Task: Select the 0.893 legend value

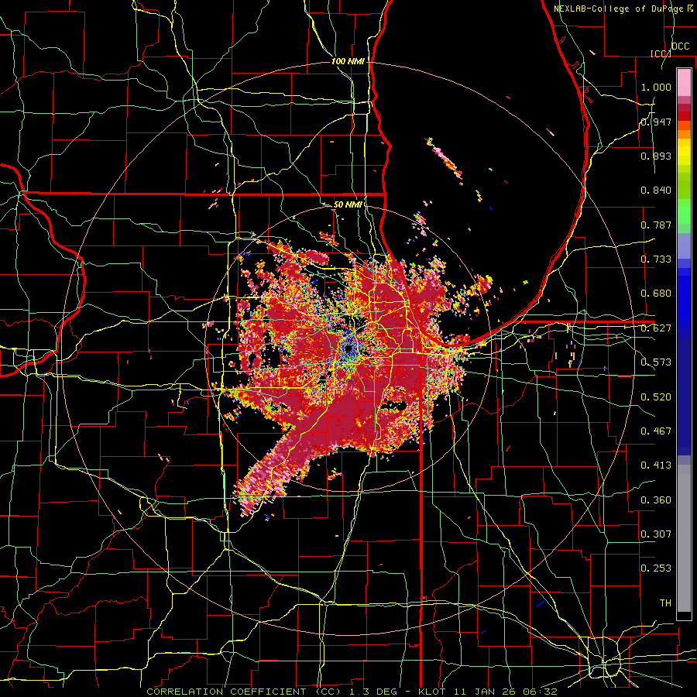Action: 656,156
